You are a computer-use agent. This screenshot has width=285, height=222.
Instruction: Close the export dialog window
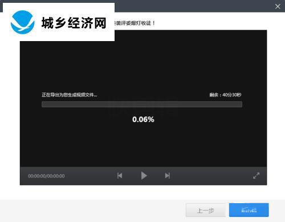pyautogui.click(x=278, y=6)
